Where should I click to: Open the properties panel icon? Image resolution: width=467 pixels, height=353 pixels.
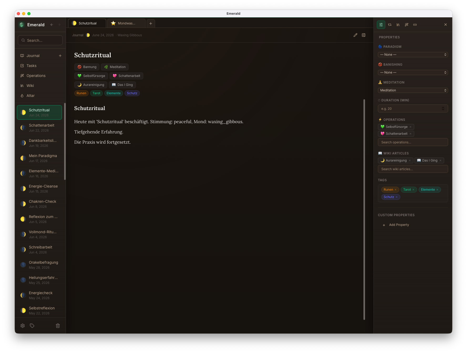[381, 25]
